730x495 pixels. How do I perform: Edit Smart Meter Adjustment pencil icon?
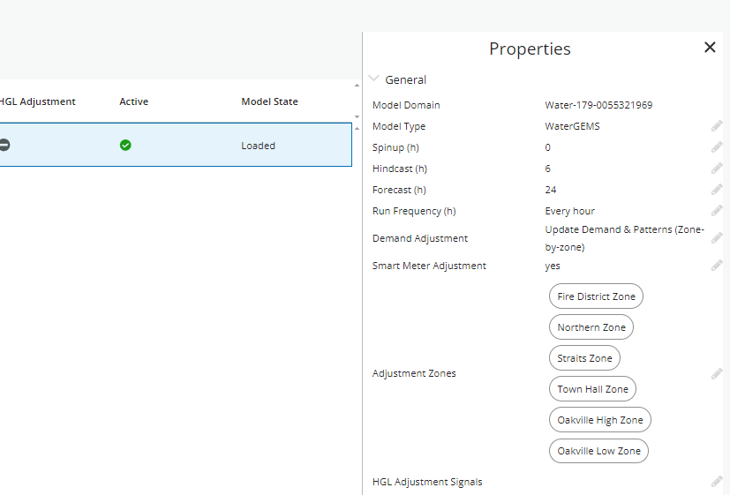pyautogui.click(x=717, y=266)
